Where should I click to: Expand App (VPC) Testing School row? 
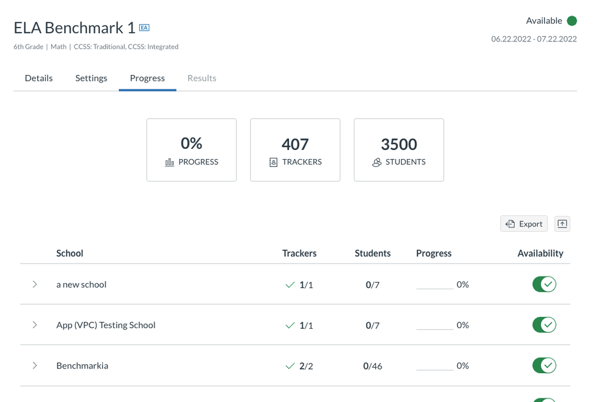[x=35, y=325]
